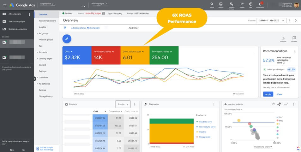Click the Refresh icon
Screen dimensions: 301x152
242,4
